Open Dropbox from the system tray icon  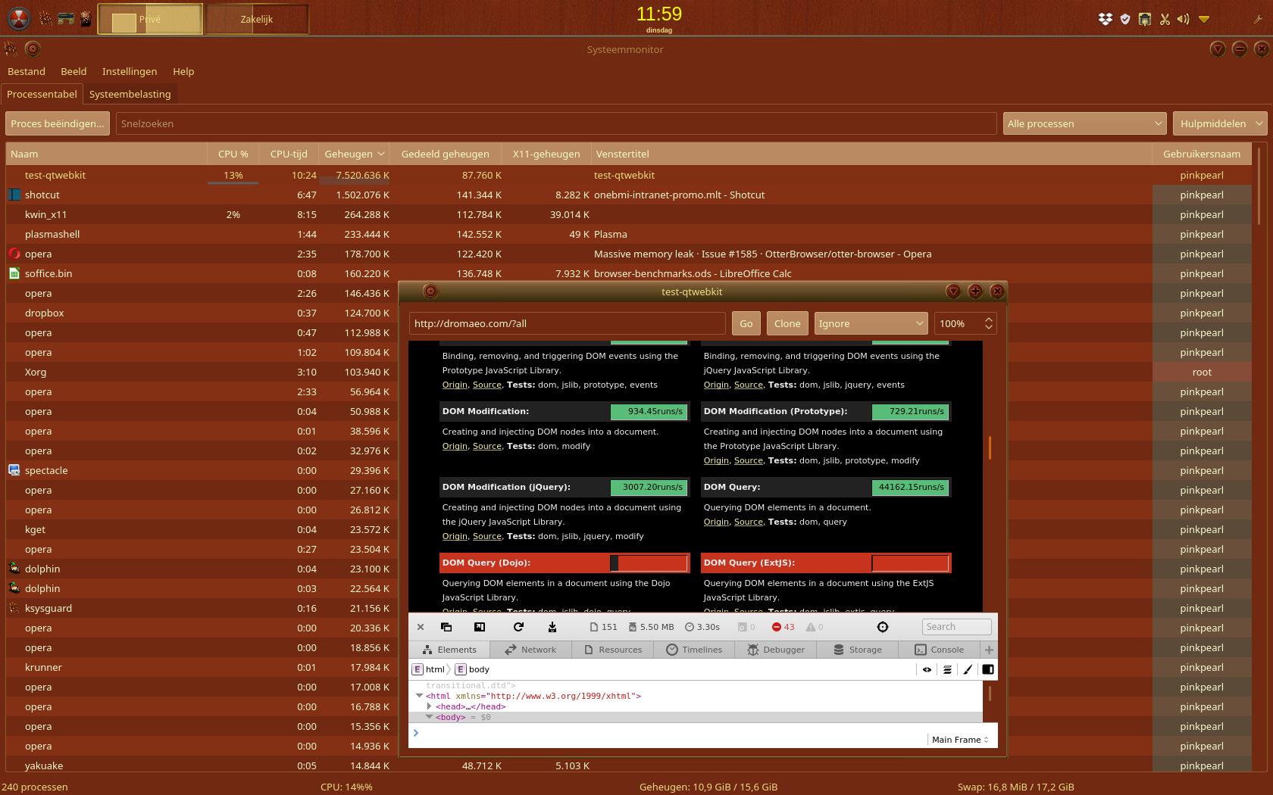pyautogui.click(x=1105, y=19)
